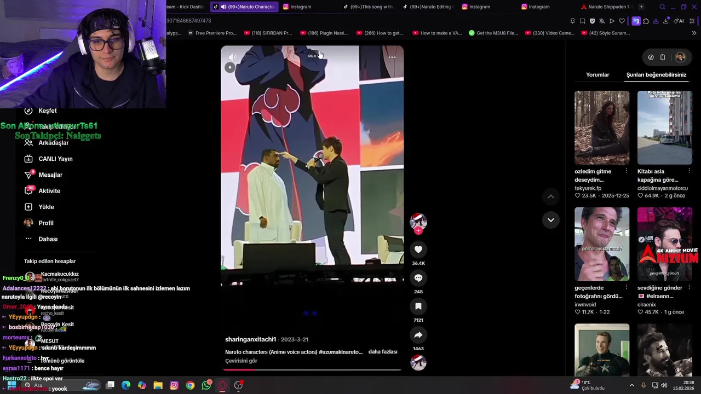Open browser easy setup sliders icon
This screenshot has width=701, height=394.
click(x=692, y=21)
